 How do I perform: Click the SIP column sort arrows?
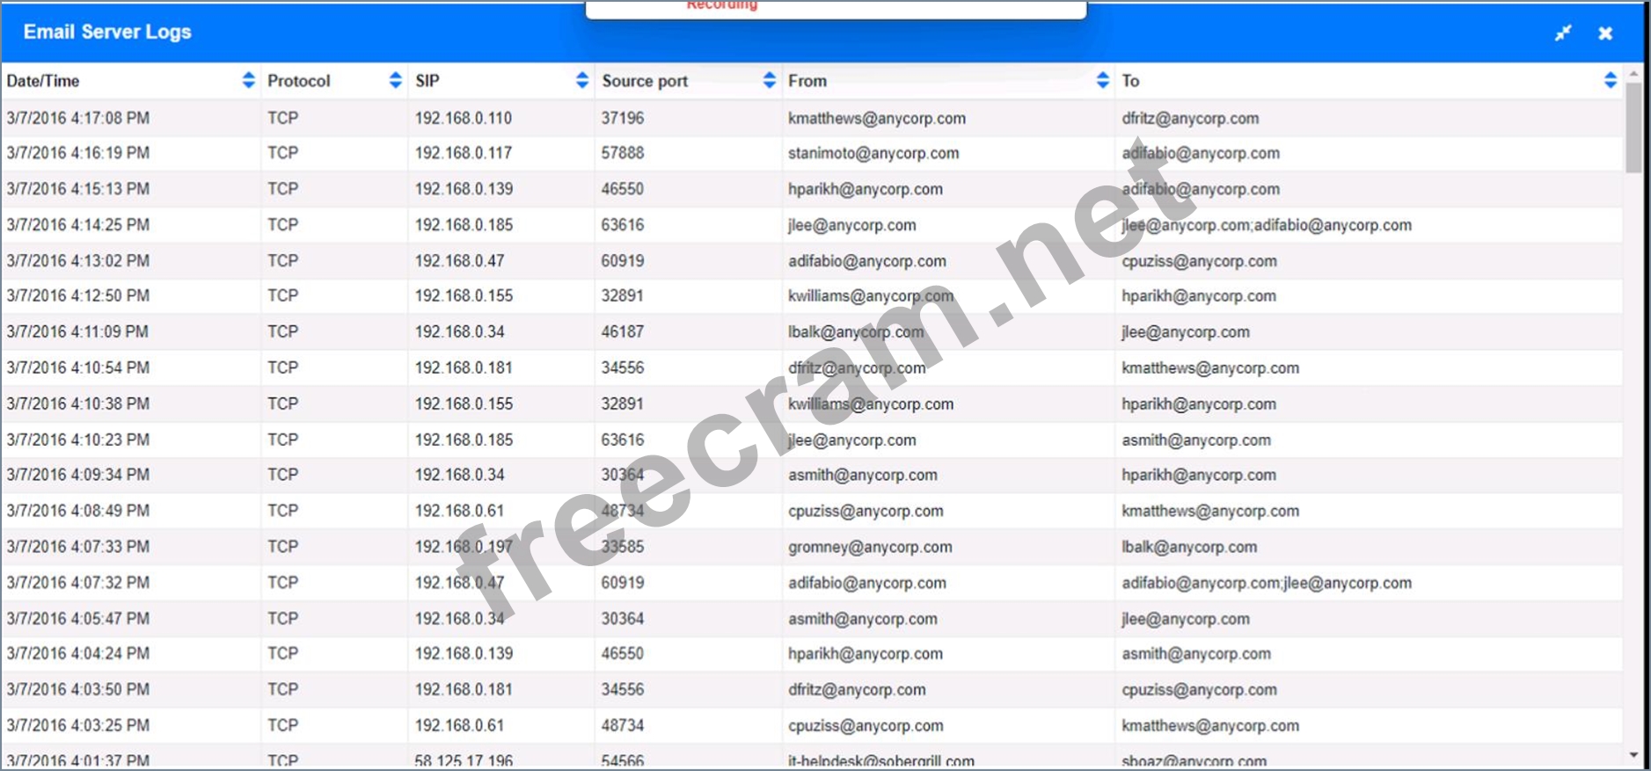[581, 81]
